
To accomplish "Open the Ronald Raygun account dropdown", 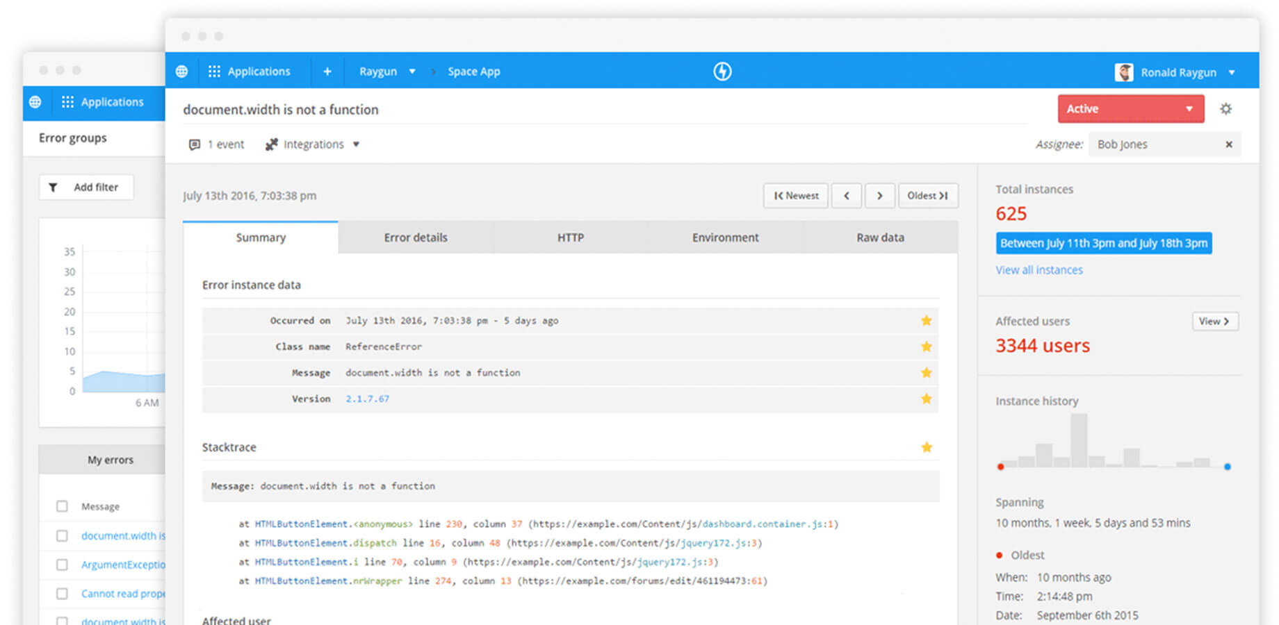I will (1232, 72).
